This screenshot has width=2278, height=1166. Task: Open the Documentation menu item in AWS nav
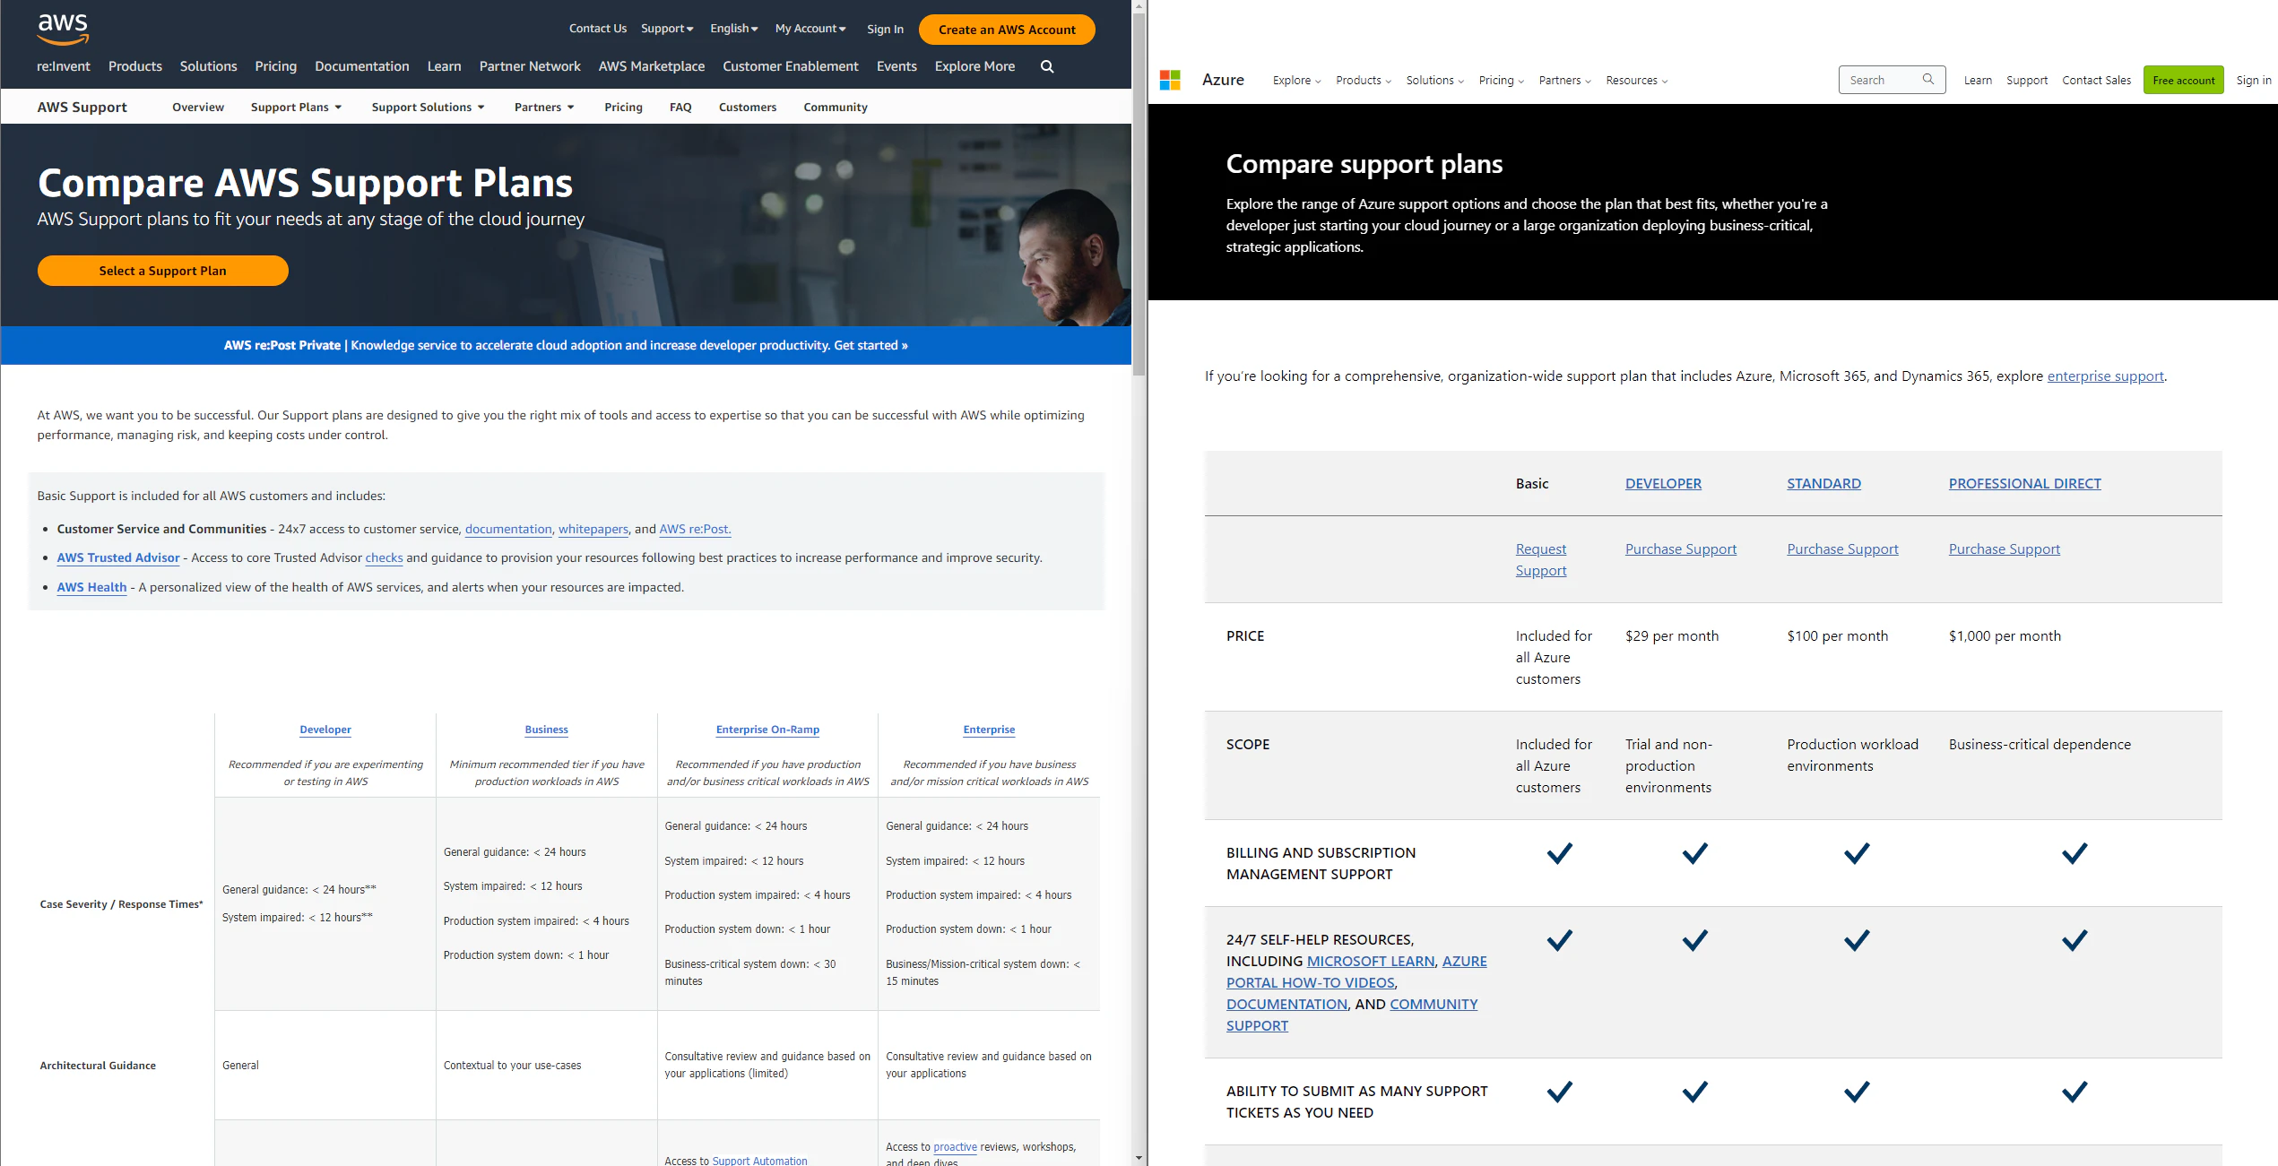(361, 66)
